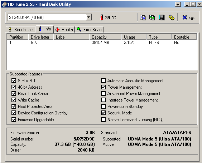This screenshot has width=202, height=163.
Task: Click the thermometer temperature icon
Action: 102,18
